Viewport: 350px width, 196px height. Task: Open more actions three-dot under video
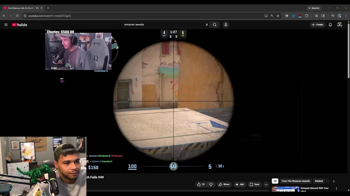(266, 184)
